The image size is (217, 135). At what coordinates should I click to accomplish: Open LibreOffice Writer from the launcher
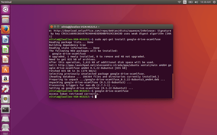tap(5, 39)
